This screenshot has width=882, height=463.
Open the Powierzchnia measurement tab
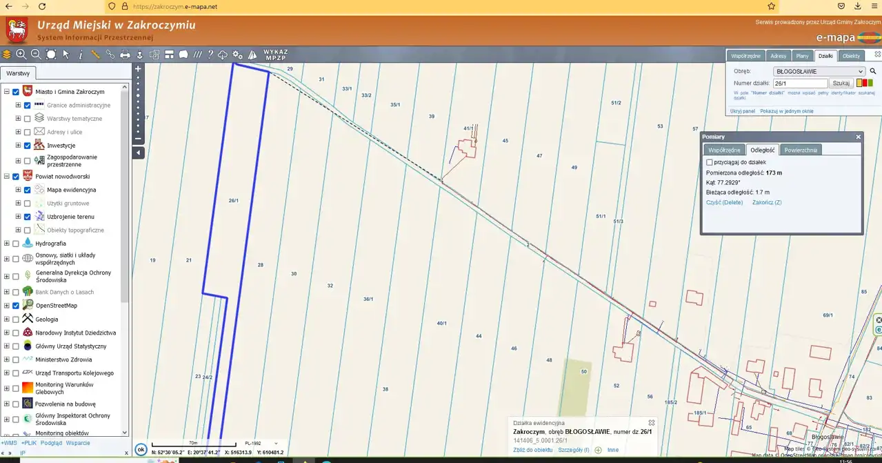[800, 150]
